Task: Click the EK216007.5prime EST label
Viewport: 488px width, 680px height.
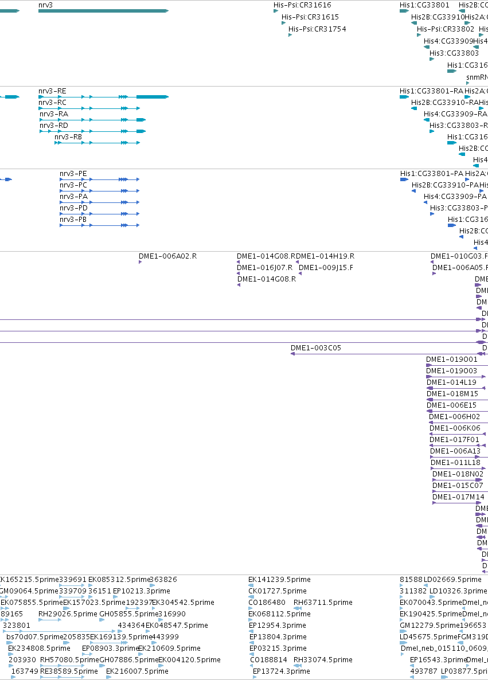Action: (x=137, y=672)
